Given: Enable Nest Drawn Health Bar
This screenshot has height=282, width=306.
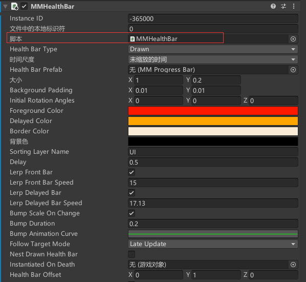Looking at the screenshot, I should 132,254.
